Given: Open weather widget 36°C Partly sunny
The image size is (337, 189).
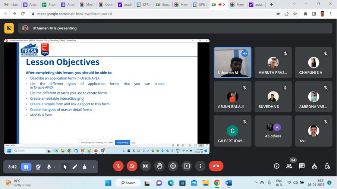Looking at the screenshot, I should tap(18, 183).
